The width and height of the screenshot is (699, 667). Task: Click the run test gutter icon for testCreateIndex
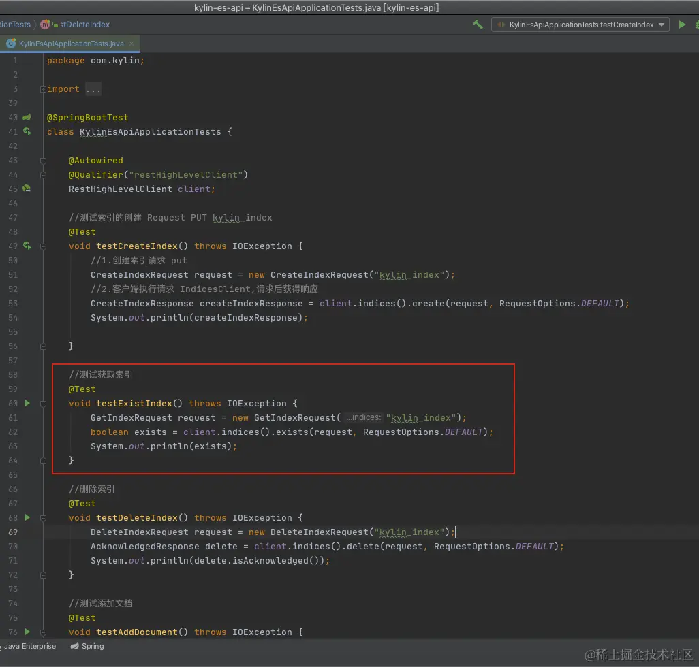coord(27,246)
